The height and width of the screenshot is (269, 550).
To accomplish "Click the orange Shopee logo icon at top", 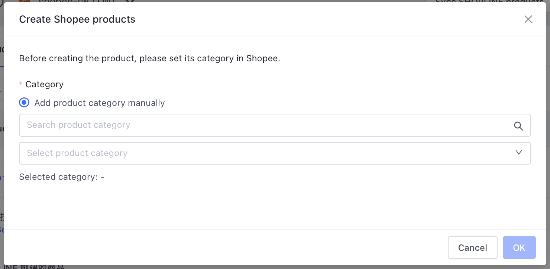I will (25, 1).
